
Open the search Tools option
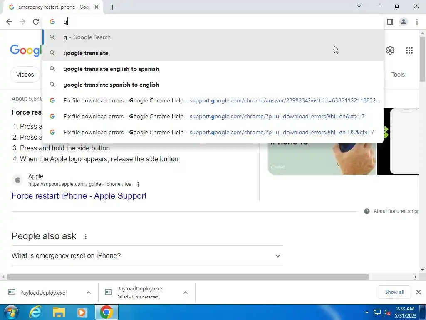tap(398, 75)
